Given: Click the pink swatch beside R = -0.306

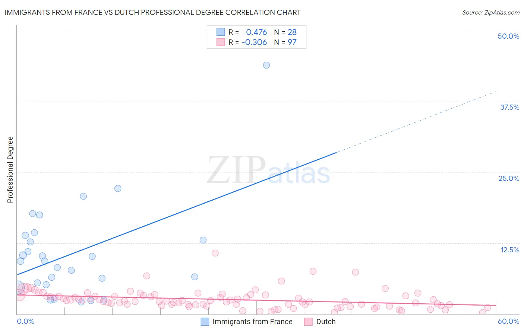Looking at the screenshot, I should coord(221,42).
